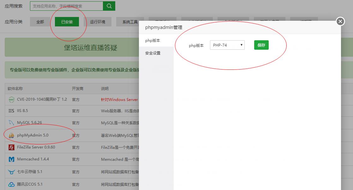This screenshot has width=353, height=190.
Task: Click the Memcached M icon
Action: pos(11,159)
